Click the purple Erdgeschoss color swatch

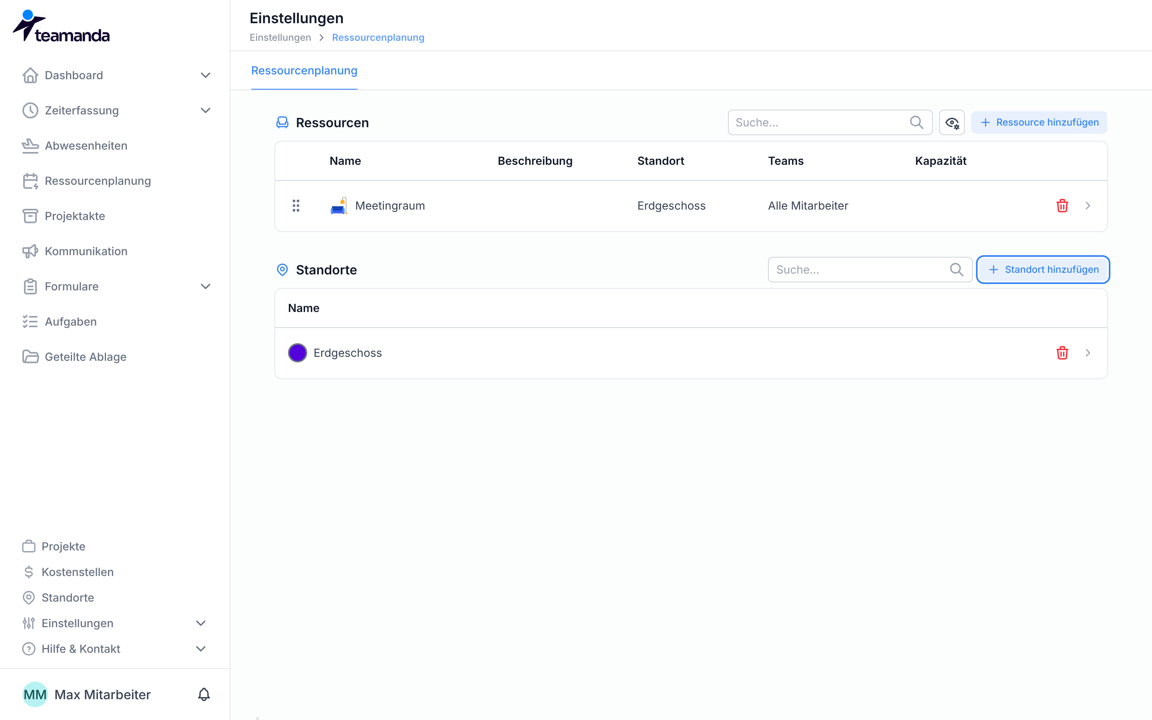pos(298,353)
